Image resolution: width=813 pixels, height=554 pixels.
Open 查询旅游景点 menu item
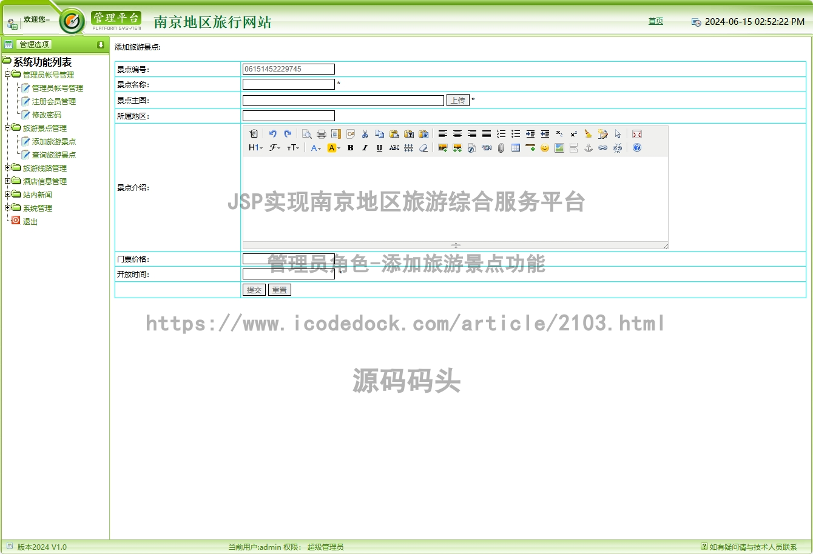coord(54,155)
